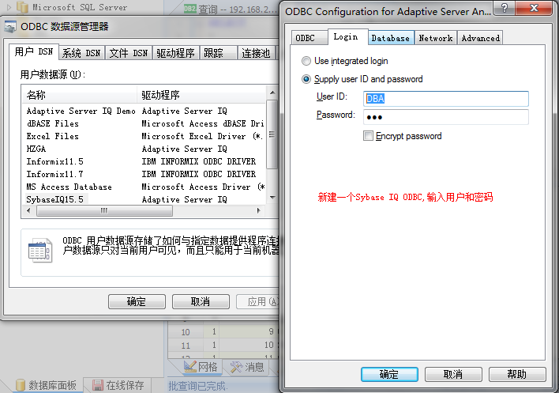Screen dimensions: 559x393
Task: Switch to the Network tab
Action: pos(435,38)
